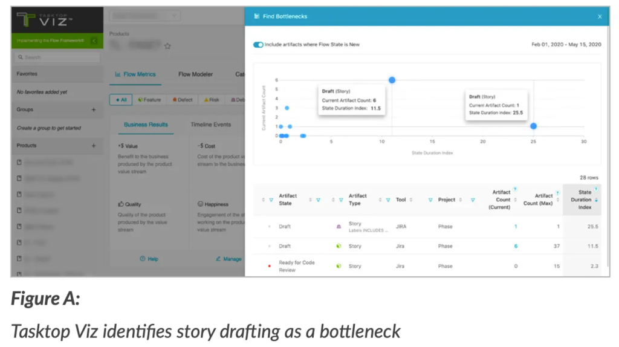The width and height of the screenshot is (619, 347).
Task: Click the Tool column filter icon
Action: pyautogui.click(x=430, y=200)
